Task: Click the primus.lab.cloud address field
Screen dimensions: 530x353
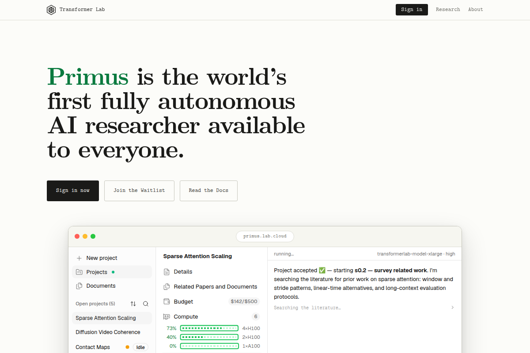Action: [265, 236]
